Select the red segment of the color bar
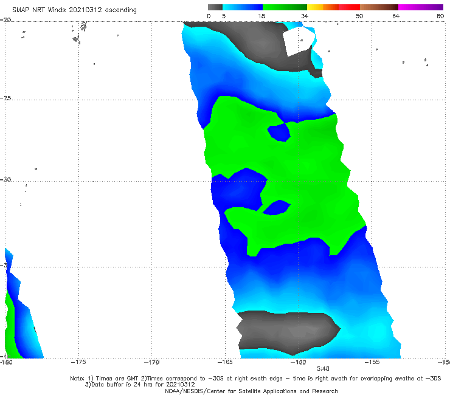Screen dimensions: 450x395 click(x=349, y=7)
